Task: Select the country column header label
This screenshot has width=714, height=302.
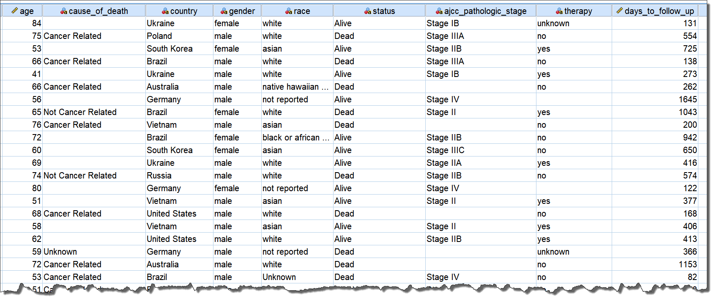Action: [183, 11]
